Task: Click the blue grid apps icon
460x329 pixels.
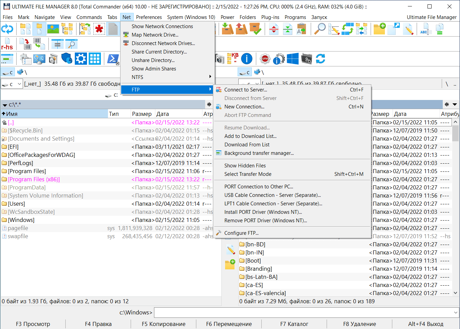Action: (95, 59)
